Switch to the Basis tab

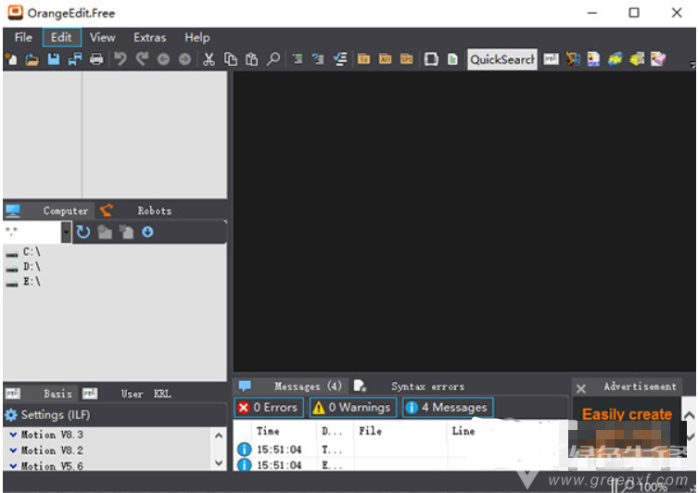pyautogui.click(x=41, y=394)
